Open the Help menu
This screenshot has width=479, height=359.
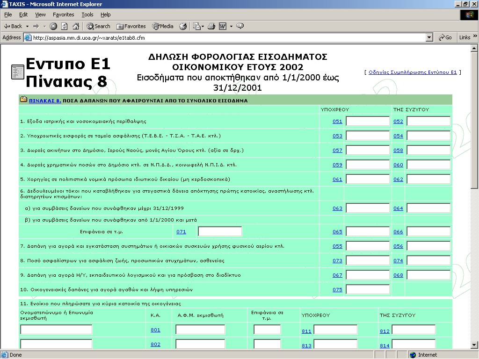(x=105, y=14)
